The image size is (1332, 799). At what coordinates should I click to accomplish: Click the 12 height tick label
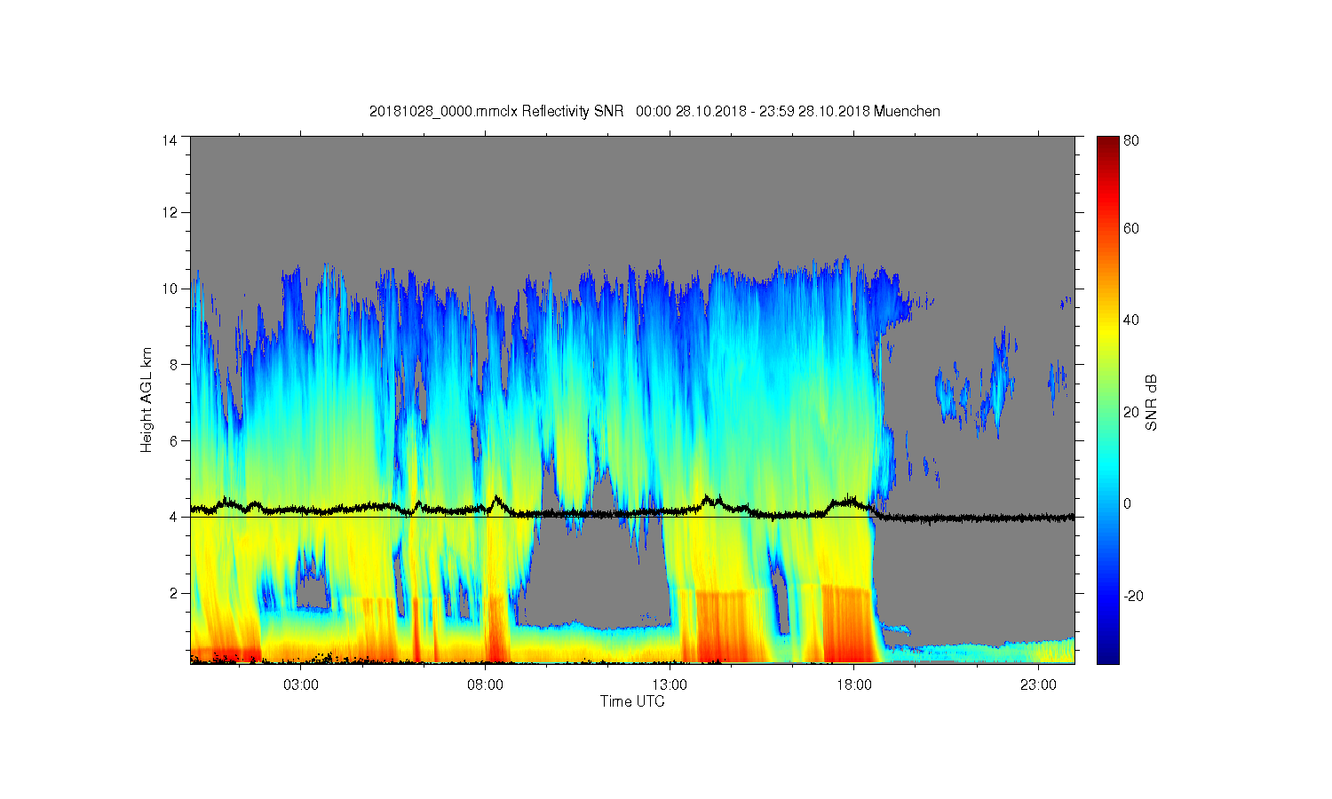click(169, 212)
